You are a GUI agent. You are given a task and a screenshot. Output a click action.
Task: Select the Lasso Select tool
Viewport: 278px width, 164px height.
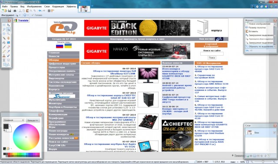(x=4, y=29)
